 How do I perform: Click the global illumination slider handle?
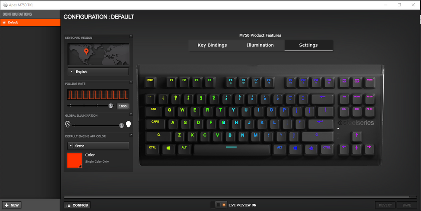(121, 126)
